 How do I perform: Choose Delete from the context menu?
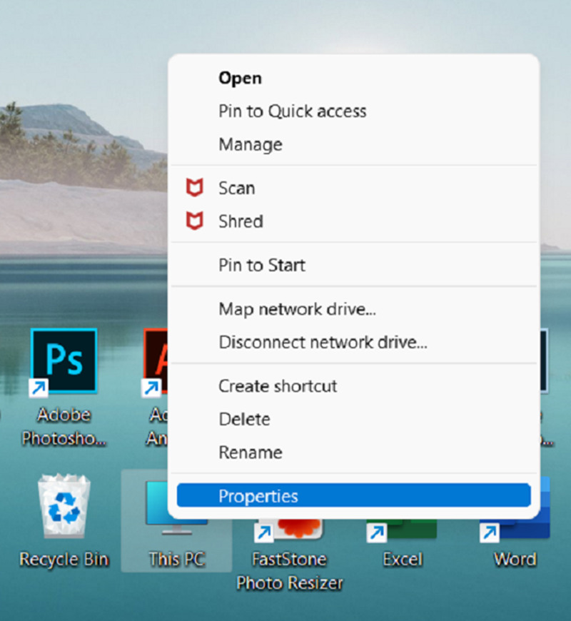pos(244,419)
